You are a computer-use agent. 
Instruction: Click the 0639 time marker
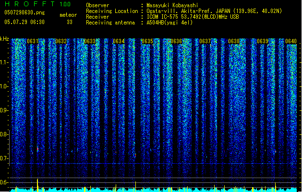coord(263,41)
